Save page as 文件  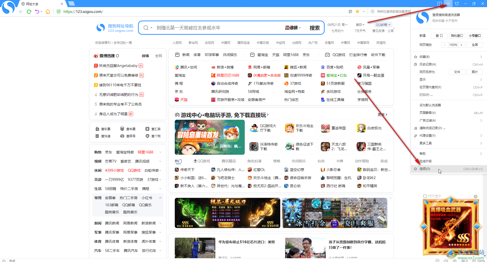[x=457, y=72]
